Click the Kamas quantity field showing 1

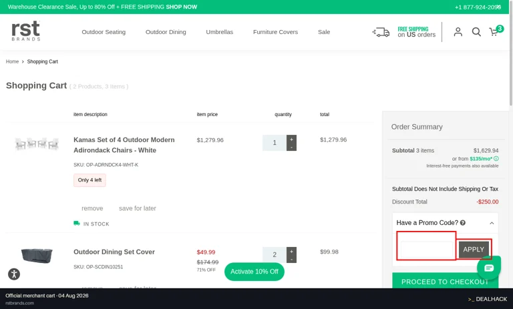coord(275,143)
